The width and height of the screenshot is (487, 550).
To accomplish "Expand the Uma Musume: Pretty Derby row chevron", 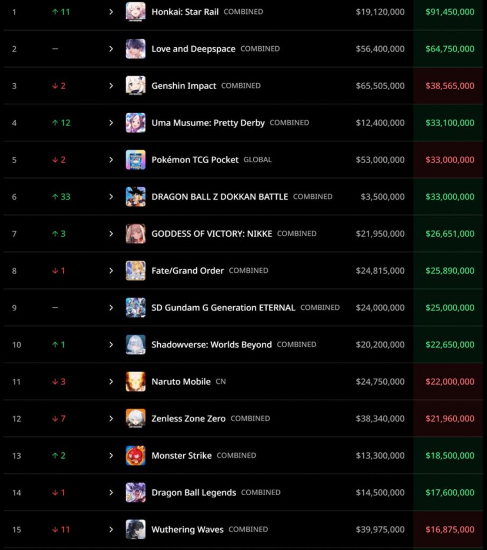I will [x=111, y=123].
